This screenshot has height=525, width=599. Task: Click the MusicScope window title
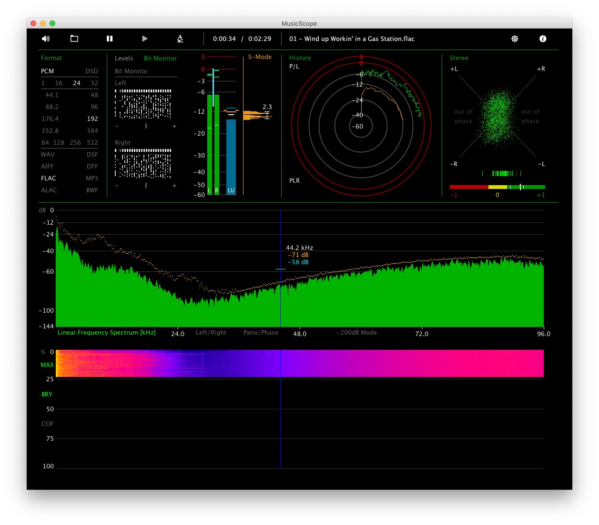[x=299, y=23]
